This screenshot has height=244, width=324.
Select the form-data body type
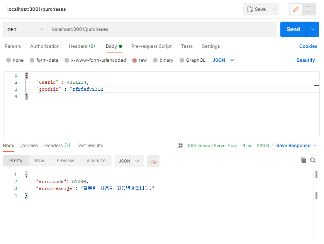pos(44,60)
